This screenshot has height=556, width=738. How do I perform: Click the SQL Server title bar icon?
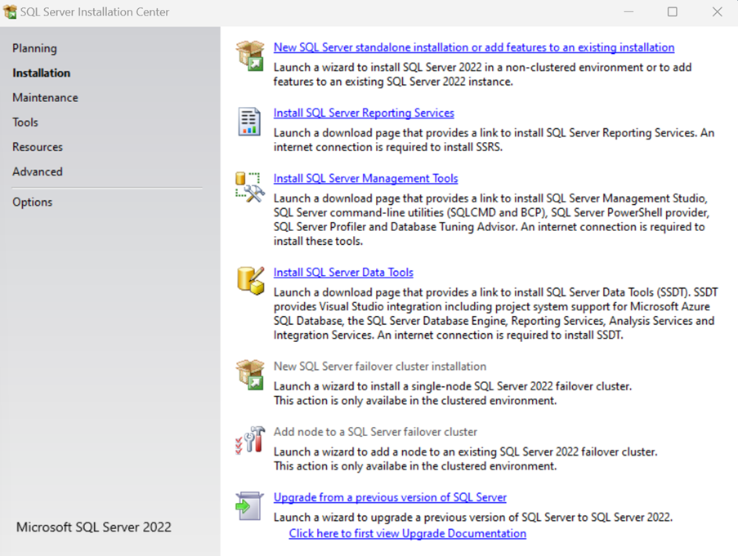(x=10, y=12)
